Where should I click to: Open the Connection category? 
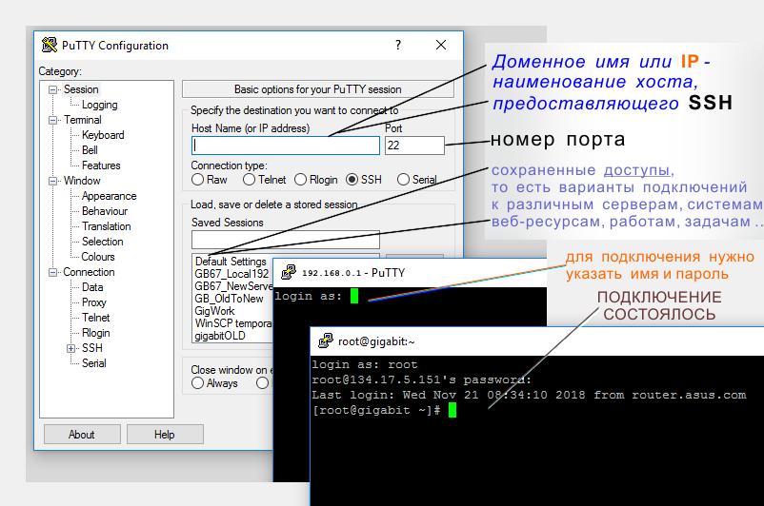tap(89, 272)
